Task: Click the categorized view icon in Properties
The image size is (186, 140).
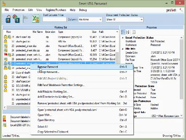Action: (x=123, y=32)
